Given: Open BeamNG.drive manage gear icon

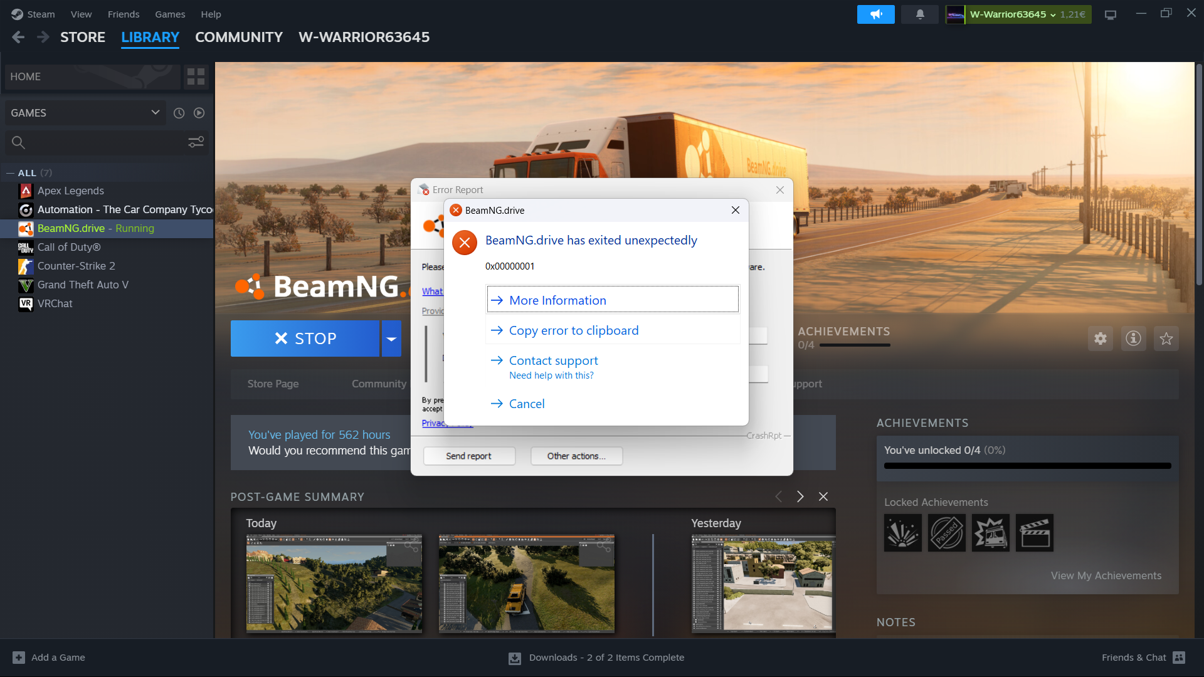Looking at the screenshot, I should tap(1100, 338).
